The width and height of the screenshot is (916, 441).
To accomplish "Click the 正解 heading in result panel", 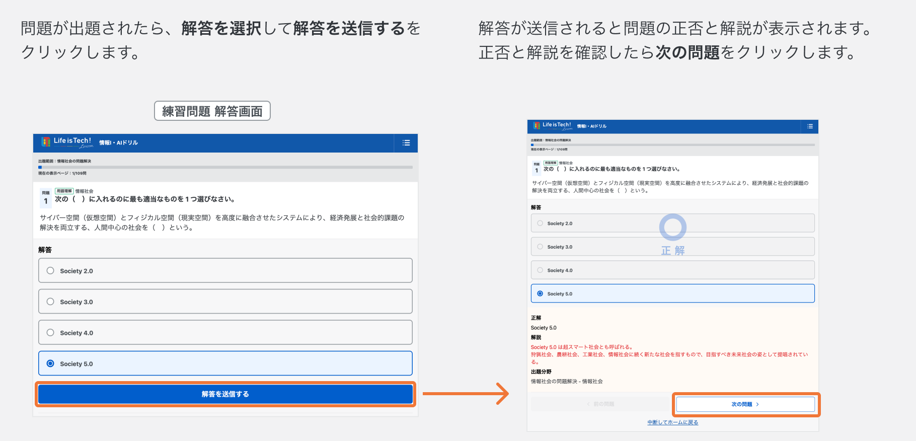I will [536, 318].
